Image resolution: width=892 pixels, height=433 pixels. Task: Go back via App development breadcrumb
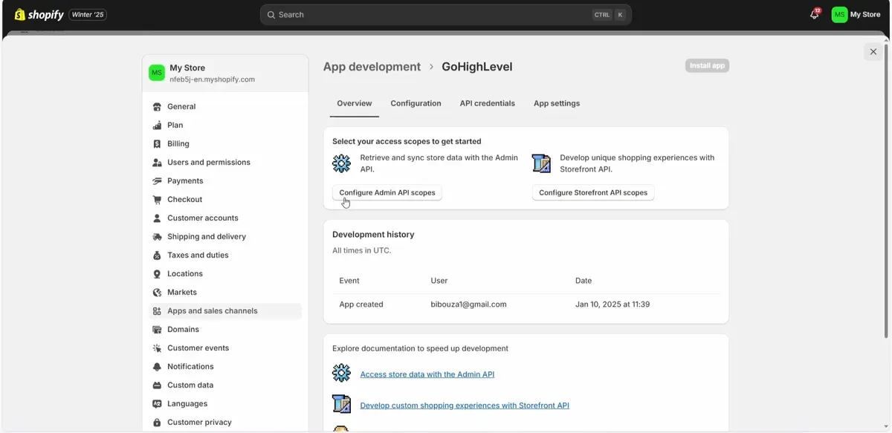pyautogui.click(x=372, y=66)
